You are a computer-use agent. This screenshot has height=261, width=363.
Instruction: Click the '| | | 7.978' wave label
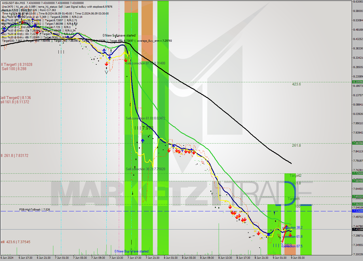click(144, 128)
